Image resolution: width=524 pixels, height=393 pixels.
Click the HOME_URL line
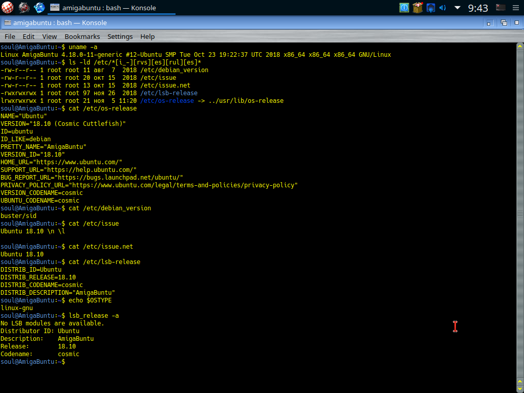tap(61, 162)
